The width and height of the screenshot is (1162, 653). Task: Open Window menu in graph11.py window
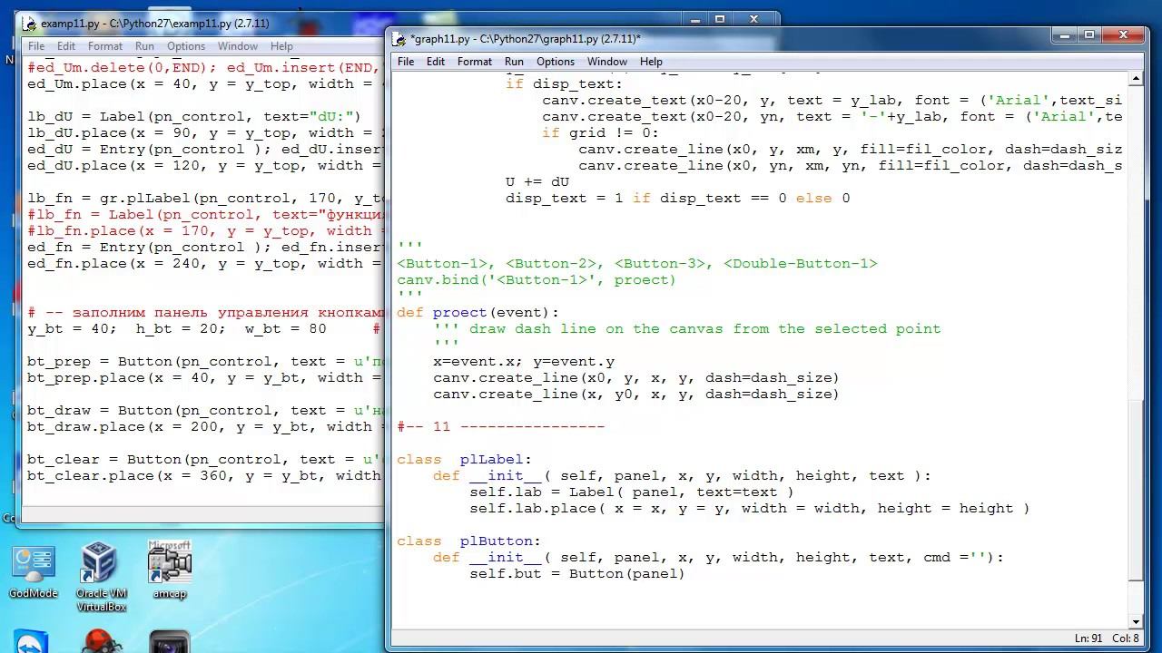[607, 62]
